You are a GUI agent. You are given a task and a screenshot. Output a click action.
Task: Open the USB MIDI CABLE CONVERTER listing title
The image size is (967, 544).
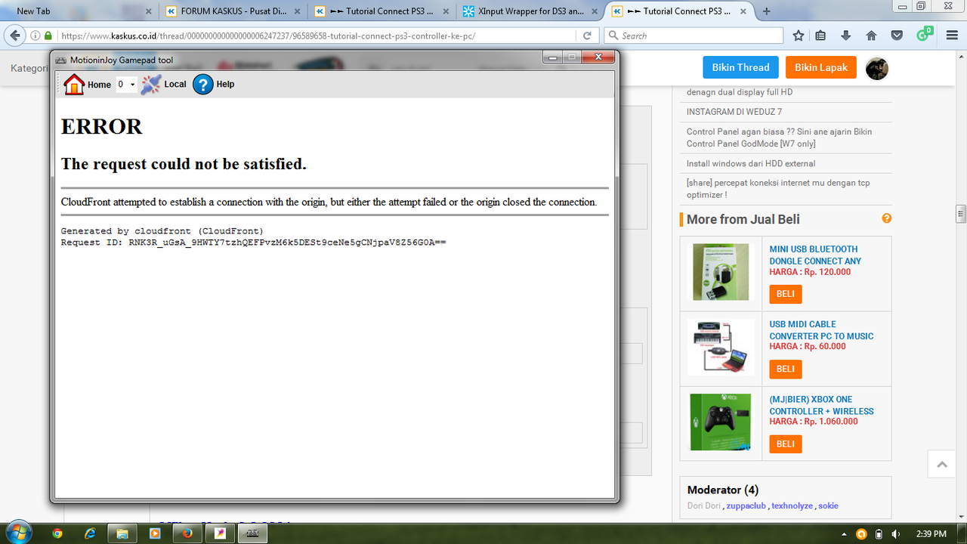pos(821,330)
